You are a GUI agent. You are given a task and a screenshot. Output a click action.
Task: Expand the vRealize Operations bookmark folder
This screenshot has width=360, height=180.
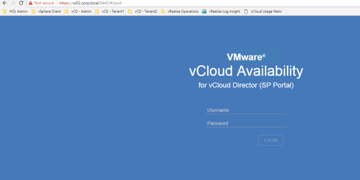tap(179, 11)
